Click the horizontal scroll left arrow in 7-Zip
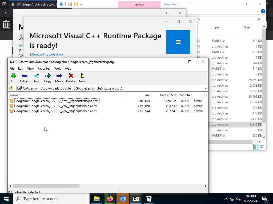This screenshot has width=273, height=204. pyautogui.click(x=10, y=186)
